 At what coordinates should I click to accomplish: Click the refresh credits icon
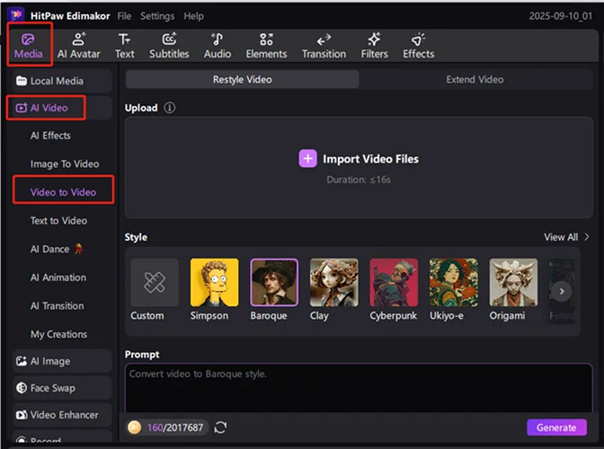click(220, 427)
